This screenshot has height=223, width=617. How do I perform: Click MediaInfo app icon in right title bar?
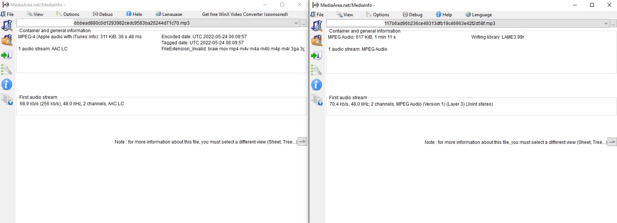coord(315,5)
